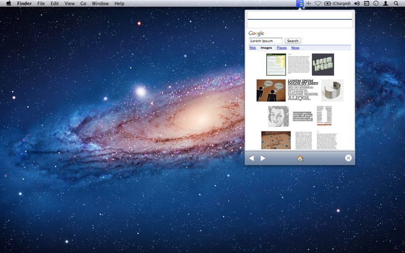Open the silver cuff bracelet thumbnail

[x=333, y=91]
